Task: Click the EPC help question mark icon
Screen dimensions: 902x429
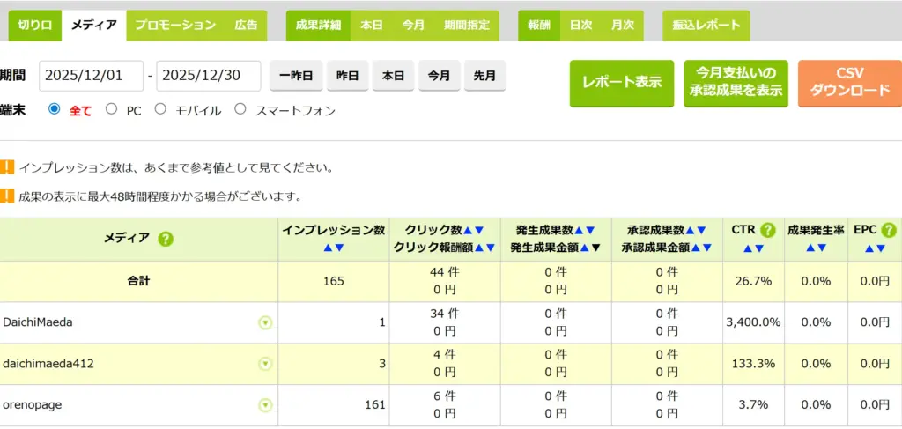Action: (x=888, y=230)
